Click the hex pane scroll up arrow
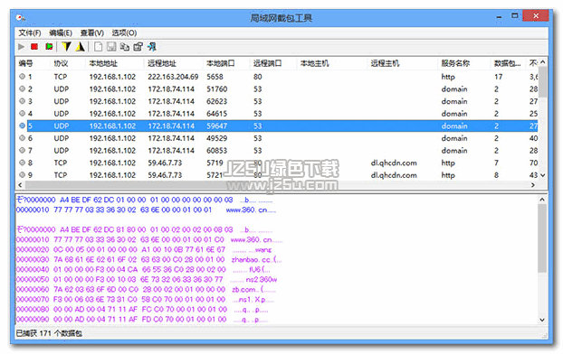This screenshot has height=354, width=563. [542, 200]
